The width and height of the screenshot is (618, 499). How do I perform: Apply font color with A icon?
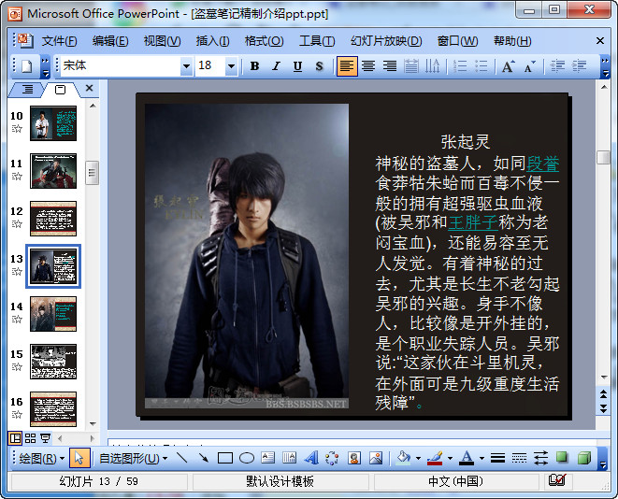tap(467, 458)
